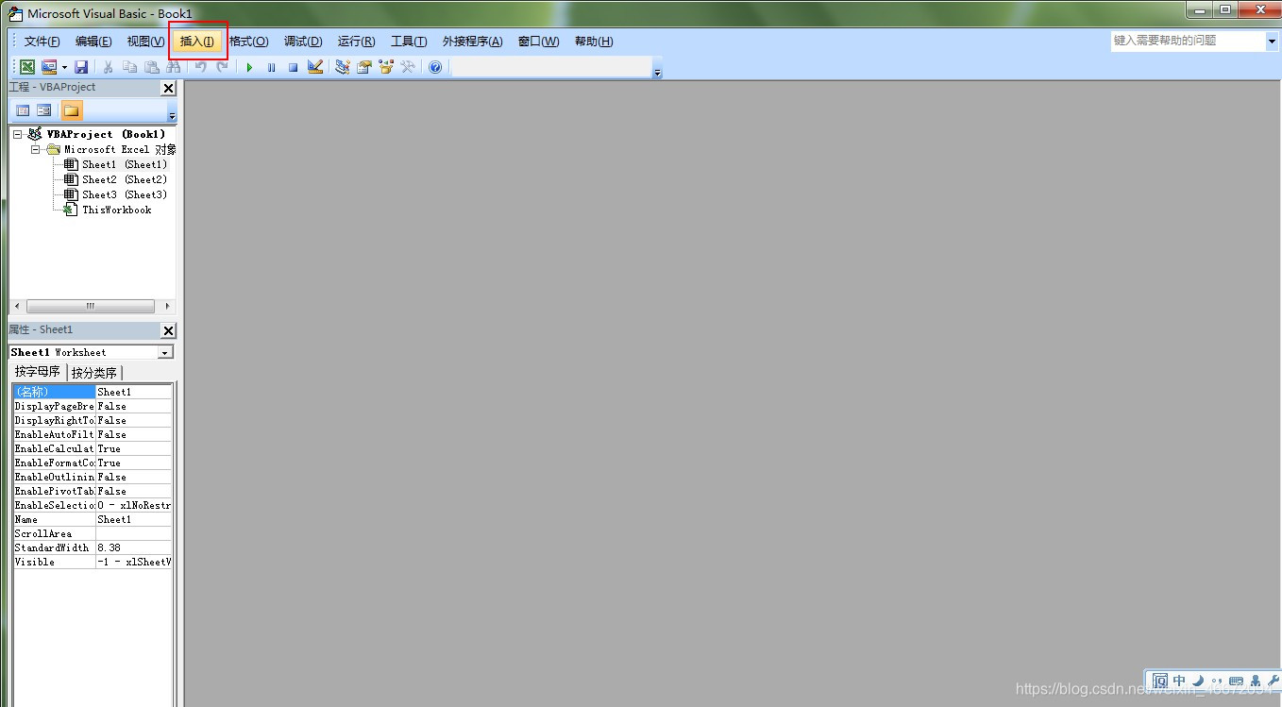The image size is (1282, 707).
Task: Save the workbook with the floppy disk icon
Action: tap(81, 67)
